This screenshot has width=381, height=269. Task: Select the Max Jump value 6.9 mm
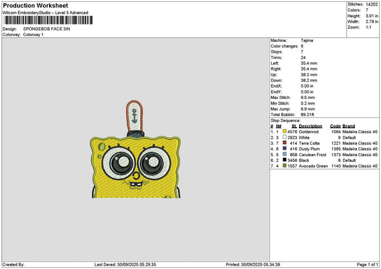coord(307,109)
